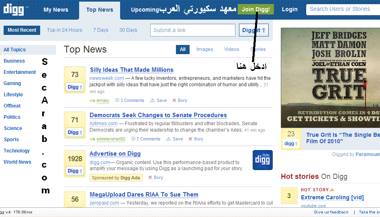Screen dimensions: 380x217
Task: Show only Videos
Action: pos(231,49)
